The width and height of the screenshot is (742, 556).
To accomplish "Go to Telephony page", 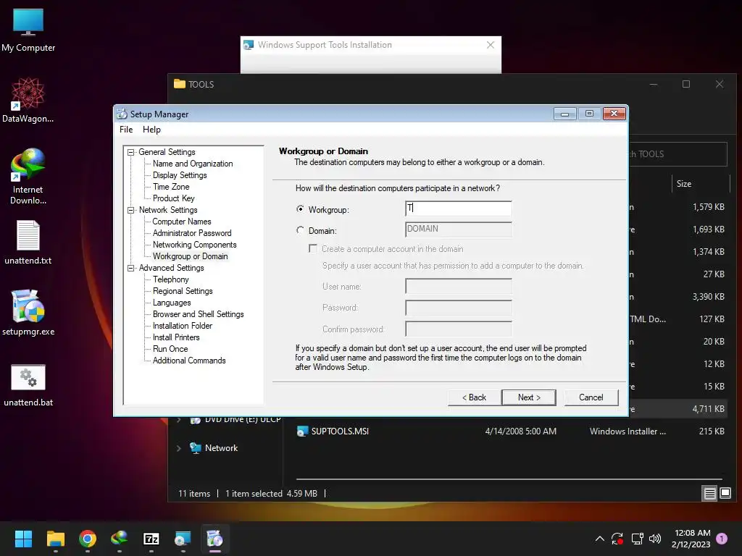I will coord(171,279).
